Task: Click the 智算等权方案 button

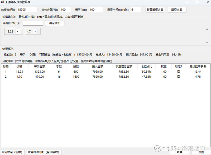Action: pyautogui.click(x=155, y=10)
